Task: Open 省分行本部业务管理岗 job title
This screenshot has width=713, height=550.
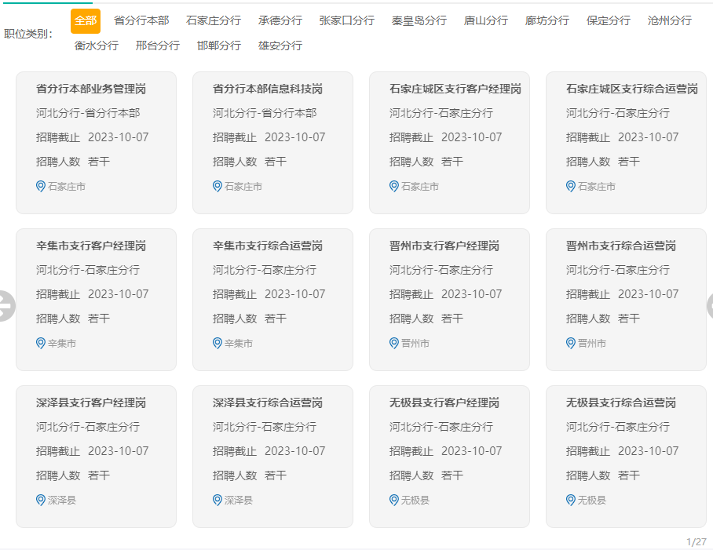Action: click(91, 89)
